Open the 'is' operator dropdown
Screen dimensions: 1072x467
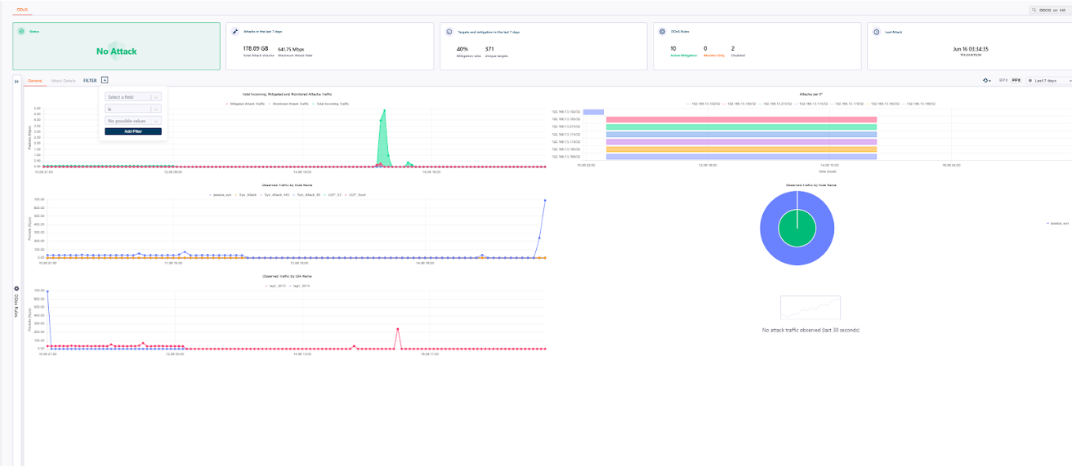[x=133, y=109]
